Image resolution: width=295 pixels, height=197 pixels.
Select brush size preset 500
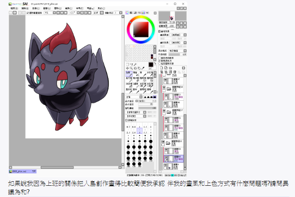point(139,165)
